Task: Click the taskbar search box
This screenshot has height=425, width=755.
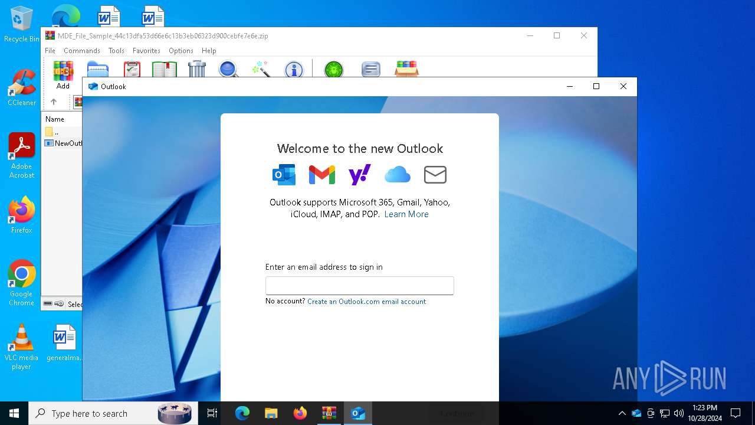Action: tap(112, 413)
